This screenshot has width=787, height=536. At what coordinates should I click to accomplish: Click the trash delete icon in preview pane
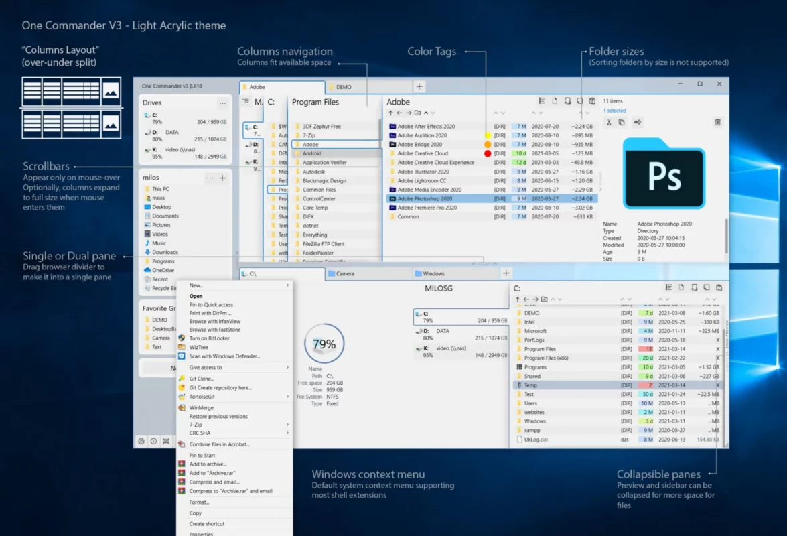coord(718,122)
